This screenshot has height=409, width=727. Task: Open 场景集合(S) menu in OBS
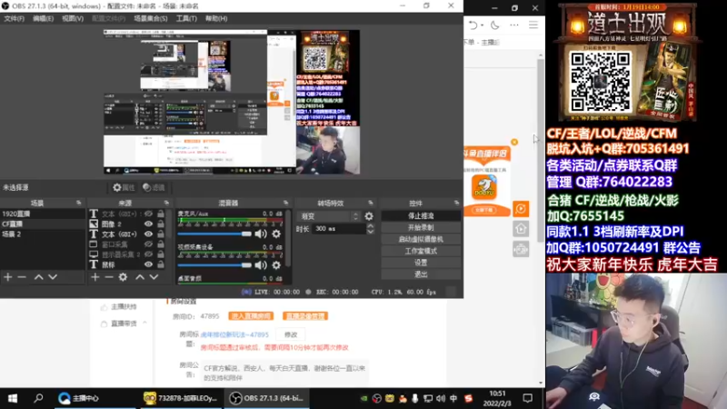pyautogui.click(x=151, y=18)
